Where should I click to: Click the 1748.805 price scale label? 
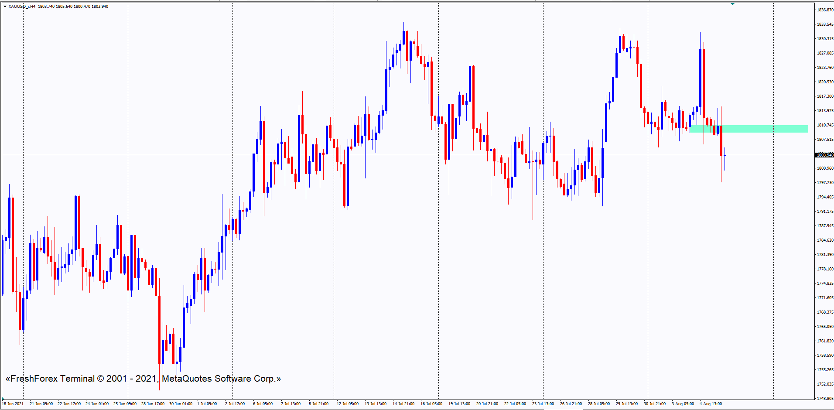[x=824, y=399]
